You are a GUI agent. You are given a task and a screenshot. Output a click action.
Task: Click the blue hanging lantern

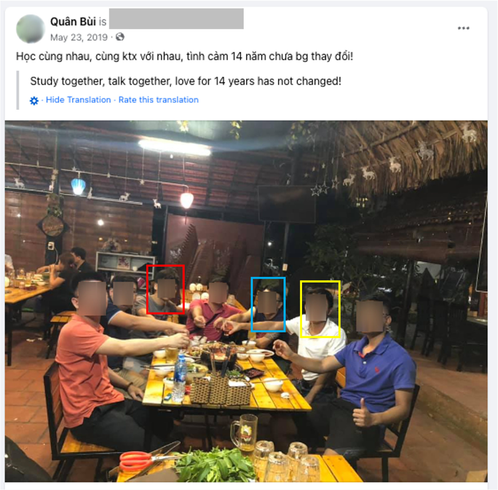pyautogui.click(x=78, y=186)
